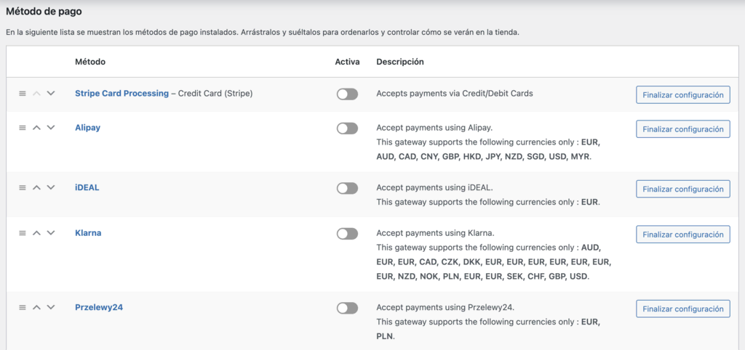Open the Stripe Card Processing settings link

[x=121, y=94]
